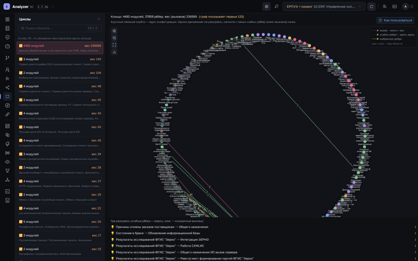Open the terminal console icon in sidebar
418x261 pixels.
(x=7, y=191)
